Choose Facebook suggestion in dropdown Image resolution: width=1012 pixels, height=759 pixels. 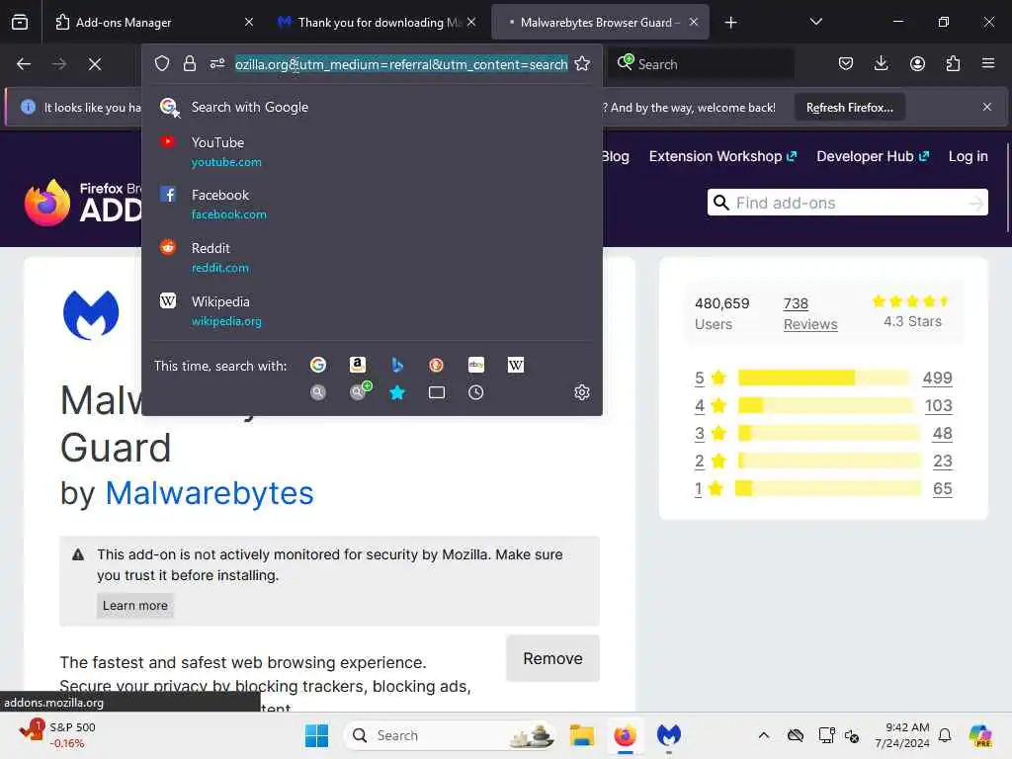point(372,204)
